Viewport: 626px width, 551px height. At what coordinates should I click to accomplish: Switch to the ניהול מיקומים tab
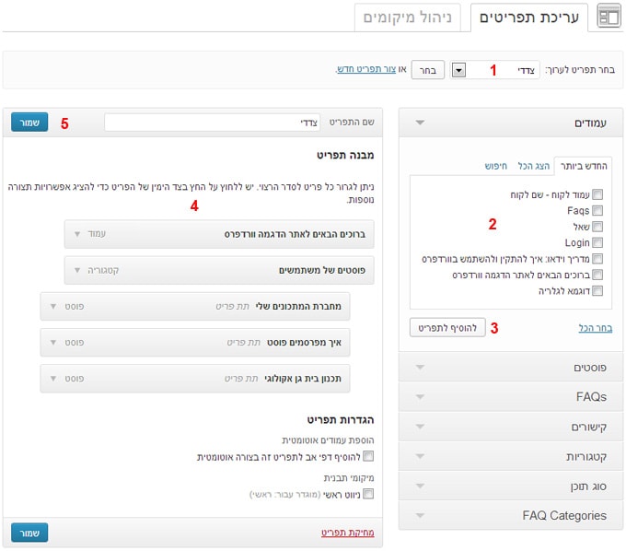(408, 18)
